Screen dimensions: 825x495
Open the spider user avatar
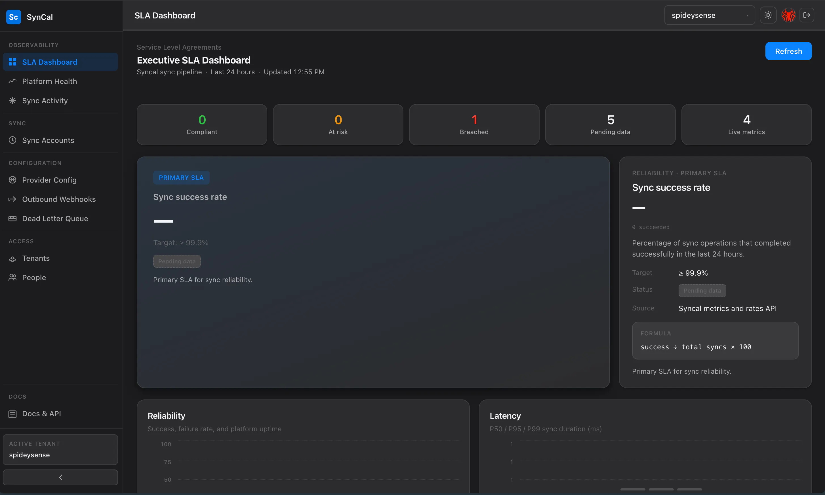788,15
